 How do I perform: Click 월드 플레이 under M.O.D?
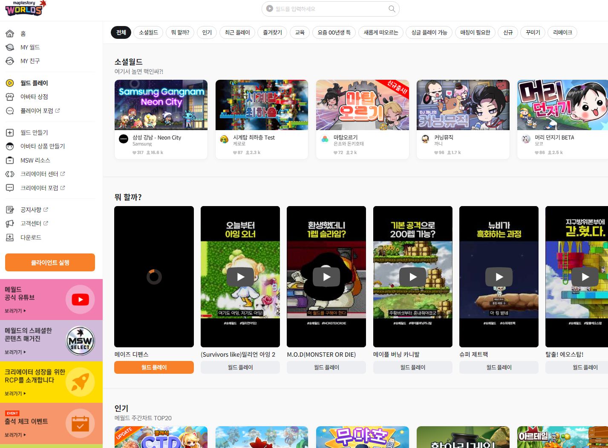coord(326,367)
